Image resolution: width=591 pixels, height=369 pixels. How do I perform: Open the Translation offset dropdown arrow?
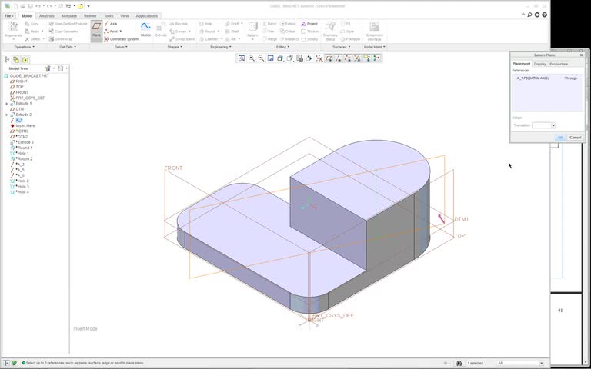(553, 125)
